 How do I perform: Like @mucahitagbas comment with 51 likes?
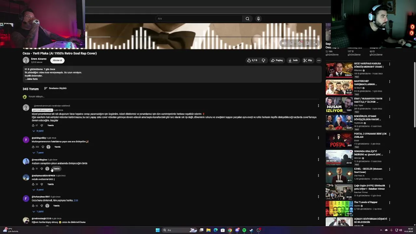click(x=33, y=169)
